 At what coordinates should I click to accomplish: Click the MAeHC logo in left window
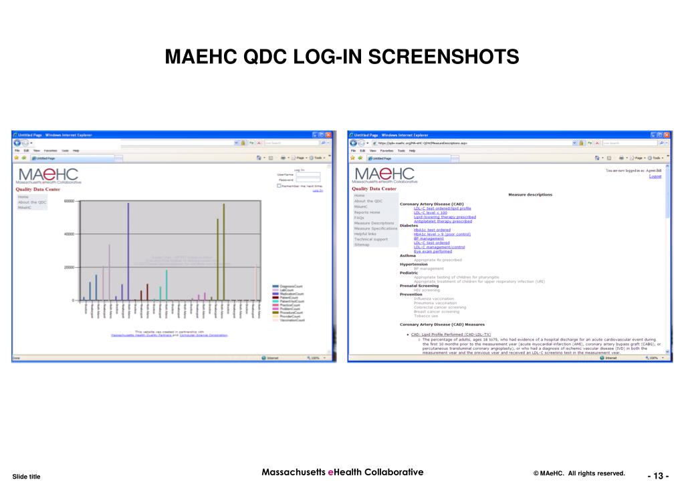[48, 176]
